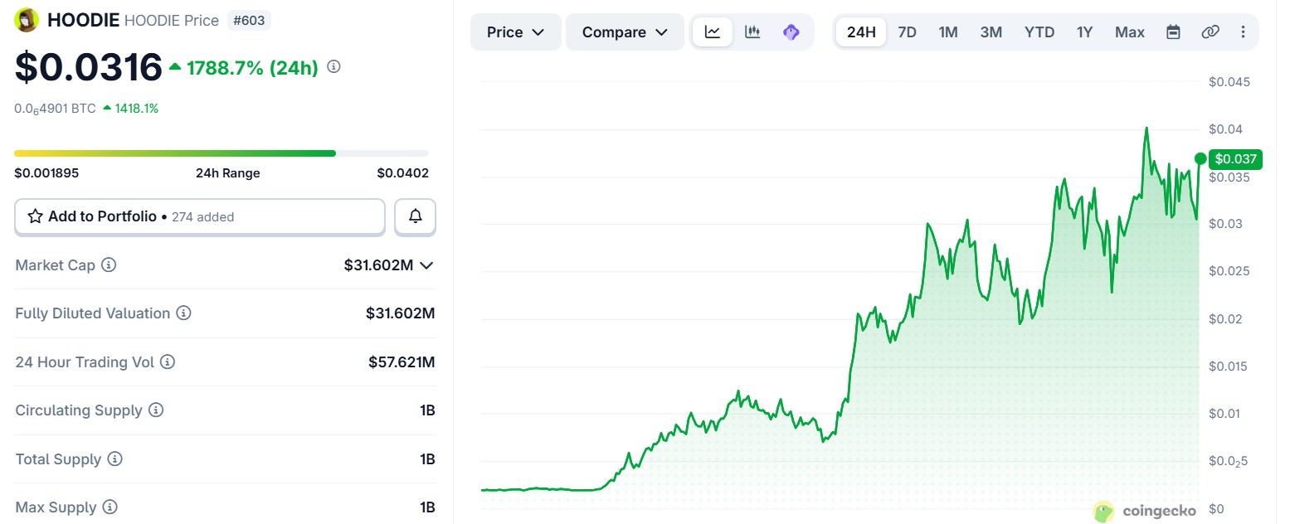
Task: Click the $0.001895 range low value
Action: point(46,173)
